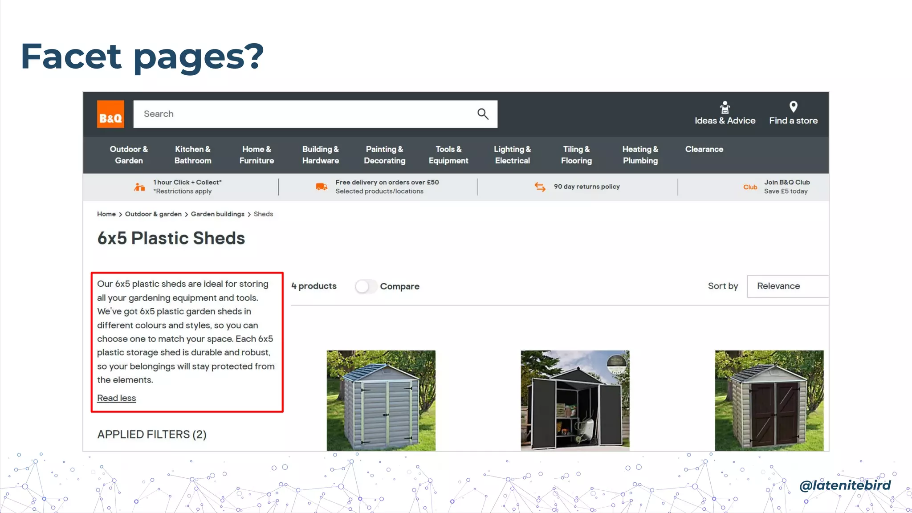Click the orange Club icon
Screen dimensions: 912x513
[750, 187]
